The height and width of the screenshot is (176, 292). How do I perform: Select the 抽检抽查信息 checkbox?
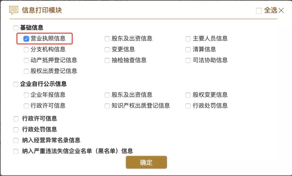click(107, 60)
